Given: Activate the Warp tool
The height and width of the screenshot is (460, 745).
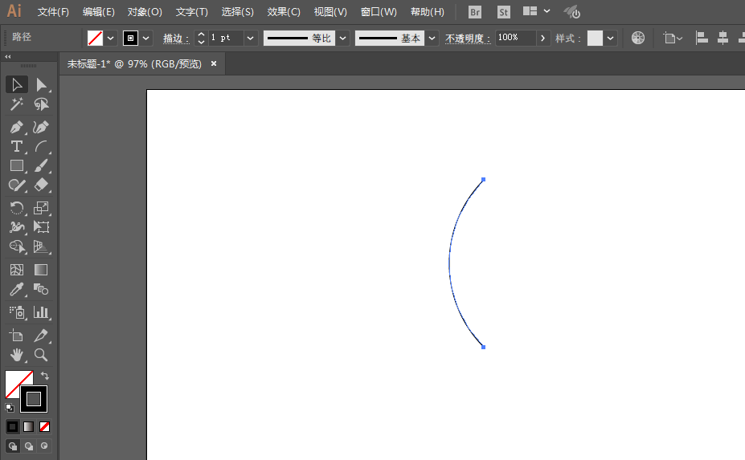Looking at the screenshot, I should pos(17,227).
